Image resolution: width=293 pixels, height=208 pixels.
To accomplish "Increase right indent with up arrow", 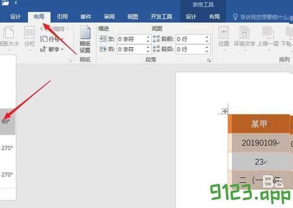I will (148, 47).
